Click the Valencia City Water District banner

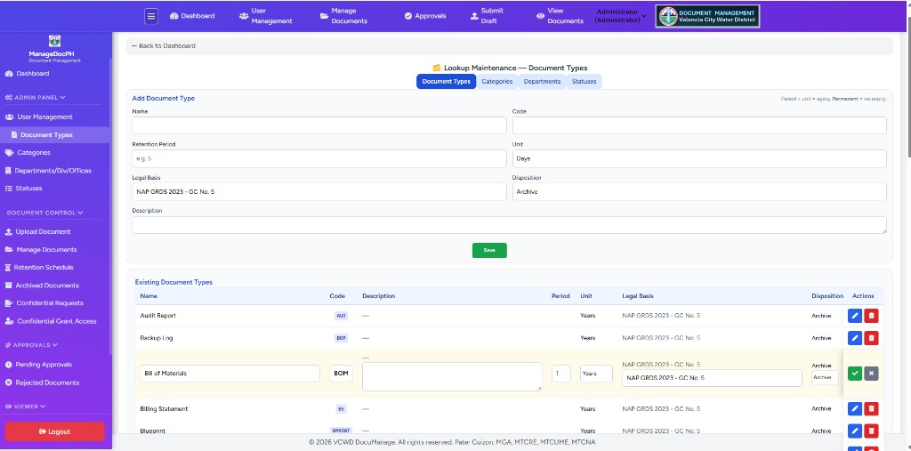click(x=707, y=16)
